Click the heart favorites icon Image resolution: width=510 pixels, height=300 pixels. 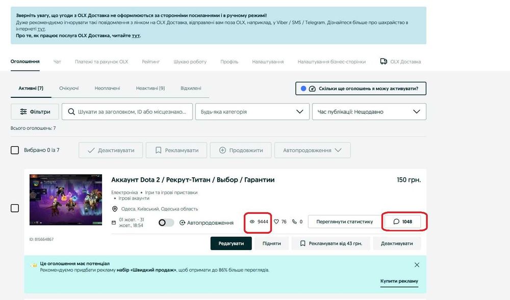pos(276,222)
